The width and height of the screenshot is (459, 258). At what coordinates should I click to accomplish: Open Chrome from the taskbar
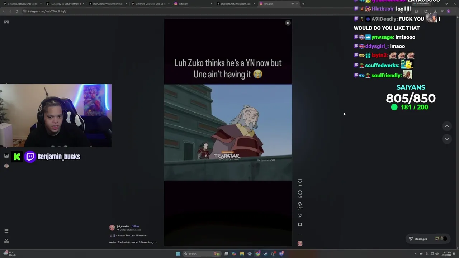[x=257, y=254]
